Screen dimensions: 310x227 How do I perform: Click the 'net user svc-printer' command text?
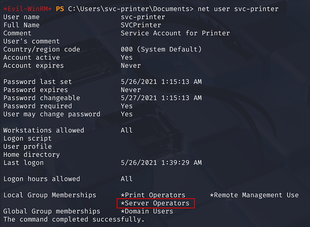click(x=238, y=9)
